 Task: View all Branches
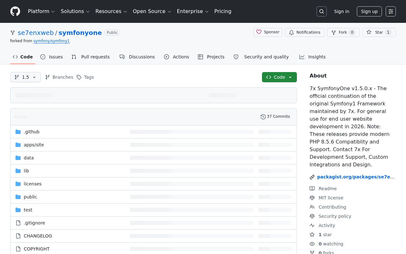(x=59, y=77)
